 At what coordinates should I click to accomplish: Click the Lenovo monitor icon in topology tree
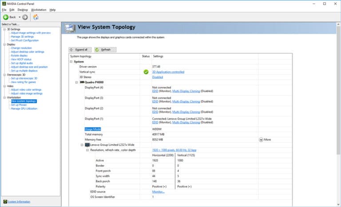pos(87,145)
